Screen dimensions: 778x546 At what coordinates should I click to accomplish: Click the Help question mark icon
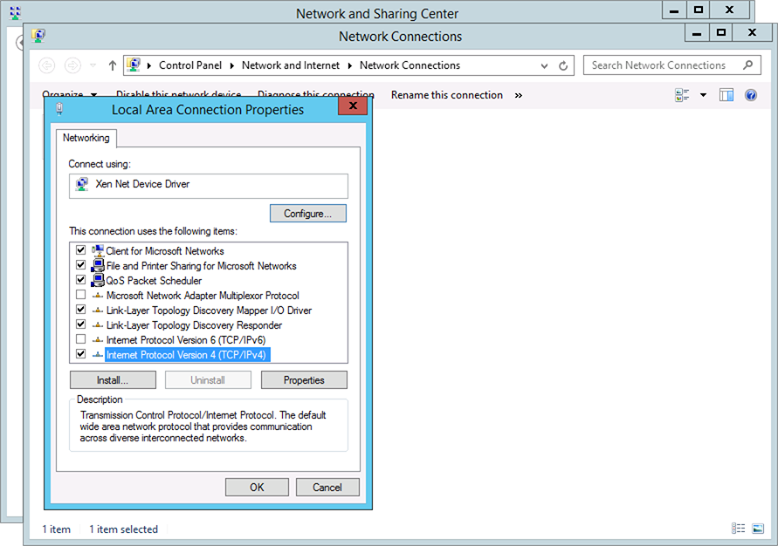750,95
